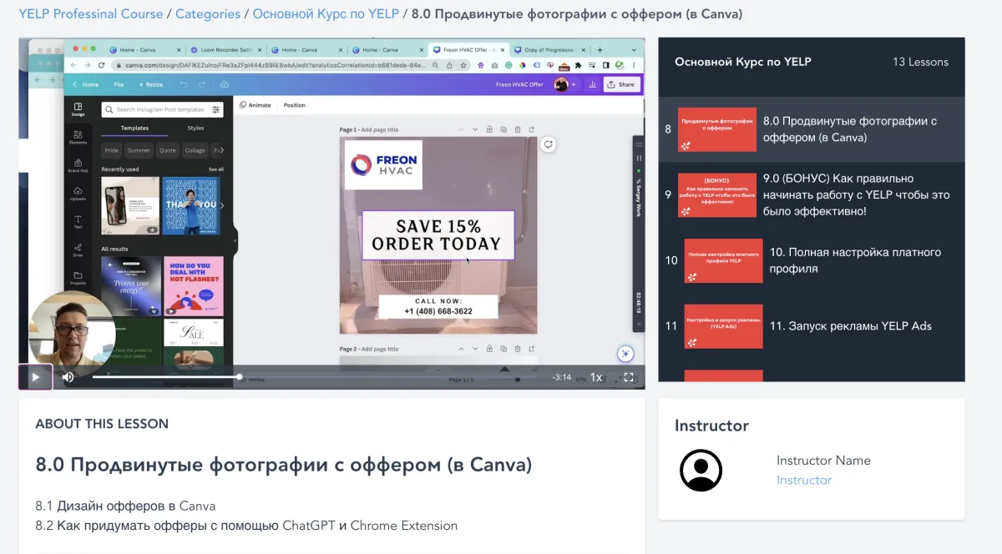
Task: Click Page 1 add page icon
Action: (532, 129)
